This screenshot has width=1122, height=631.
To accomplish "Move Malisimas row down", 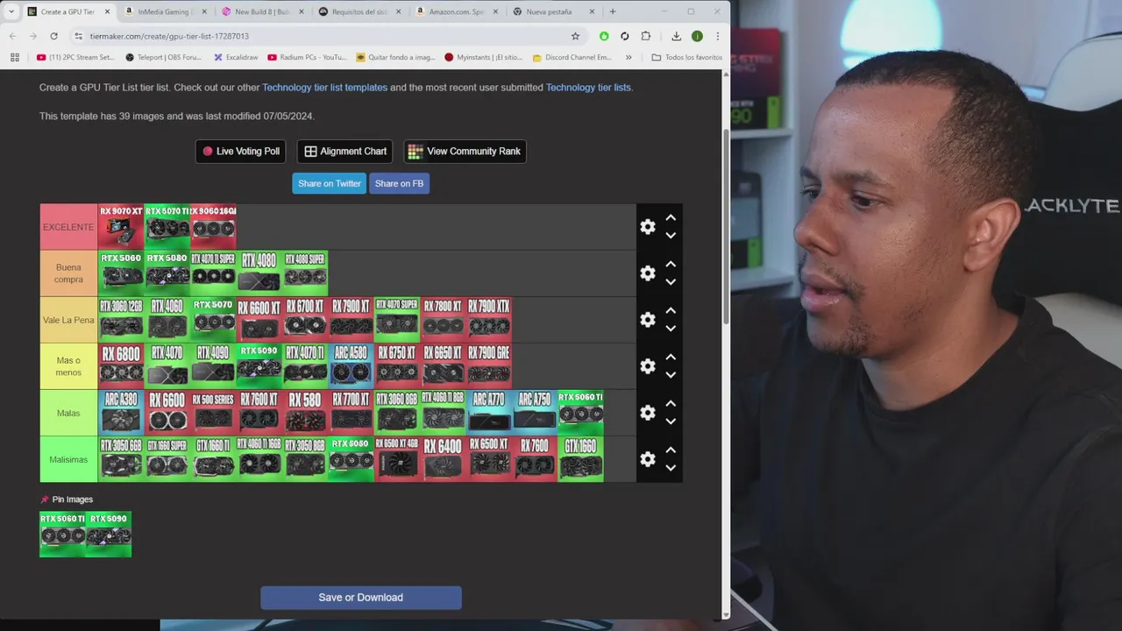I will [671, 468].
